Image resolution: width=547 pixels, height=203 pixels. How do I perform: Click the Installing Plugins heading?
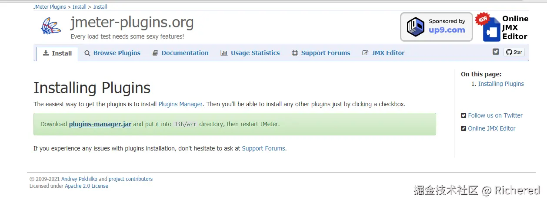tap(92, 88)
